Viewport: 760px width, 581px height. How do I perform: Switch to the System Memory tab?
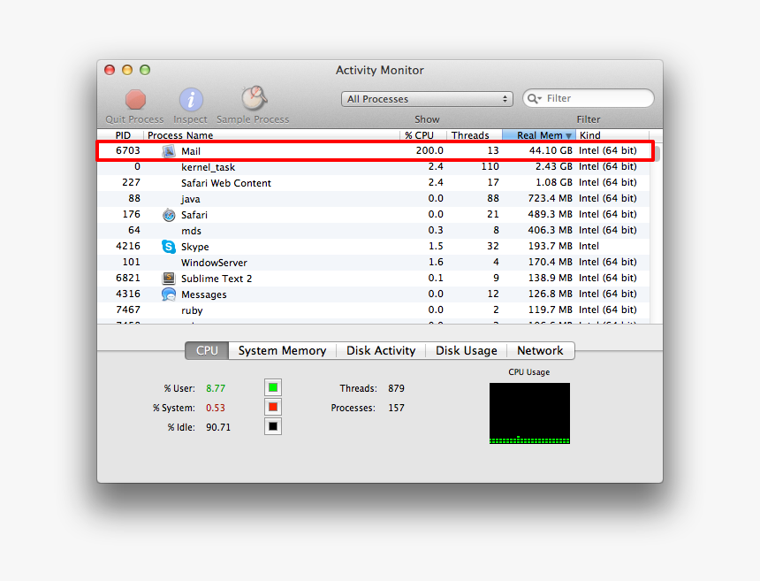pyautogui.click(x=282, y=351)
